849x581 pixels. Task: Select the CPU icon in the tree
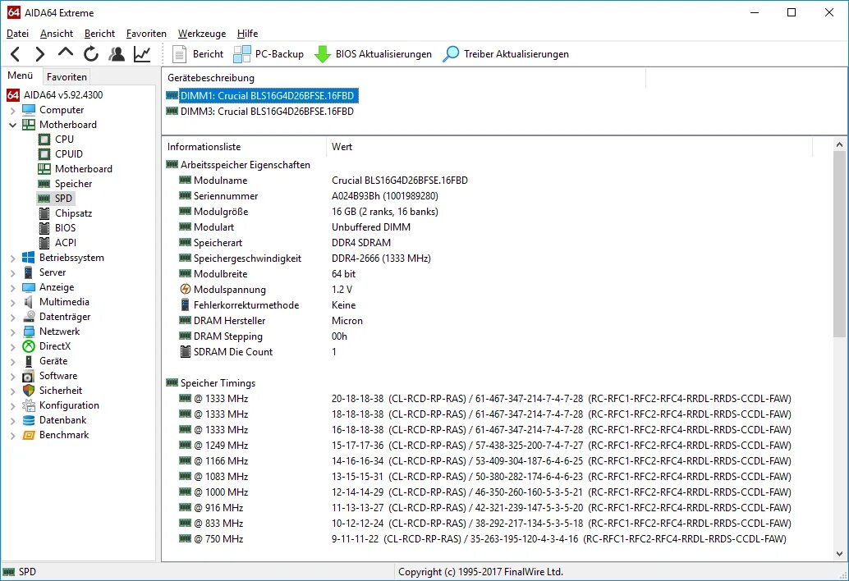pyautogui.click(x=44, y=140)
